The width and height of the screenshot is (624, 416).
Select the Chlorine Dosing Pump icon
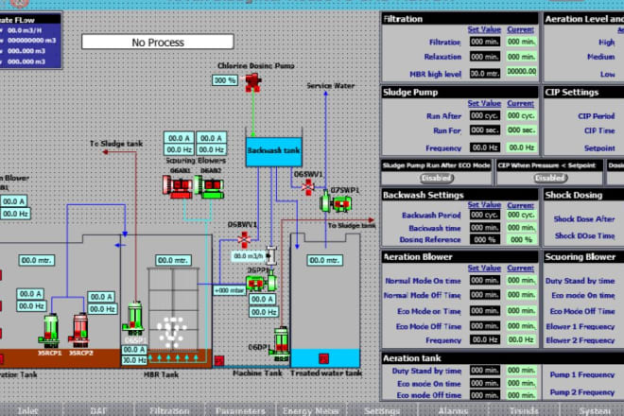[x=252, y=82]
